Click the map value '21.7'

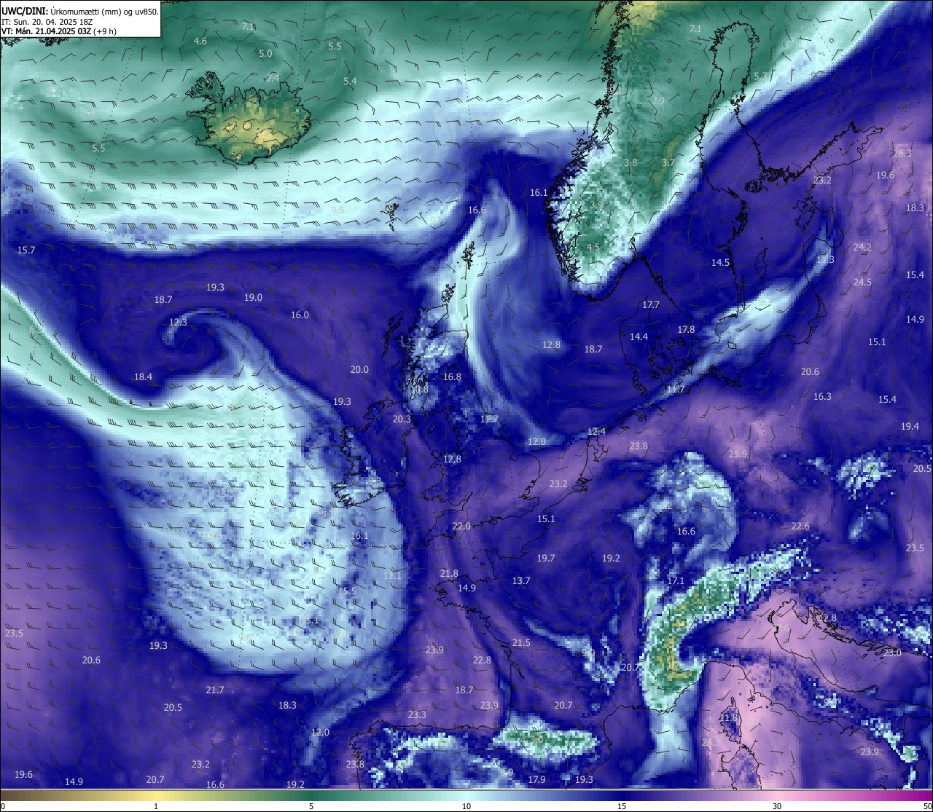point(214,690)
